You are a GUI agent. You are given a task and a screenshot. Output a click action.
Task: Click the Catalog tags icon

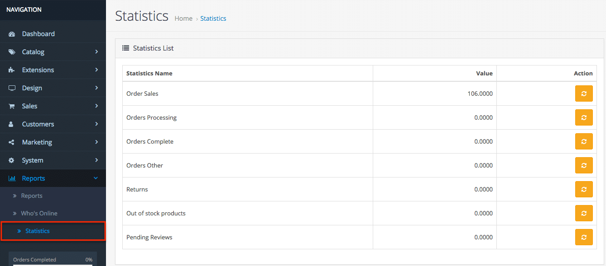pyautogui.click(x=12, y=52)
